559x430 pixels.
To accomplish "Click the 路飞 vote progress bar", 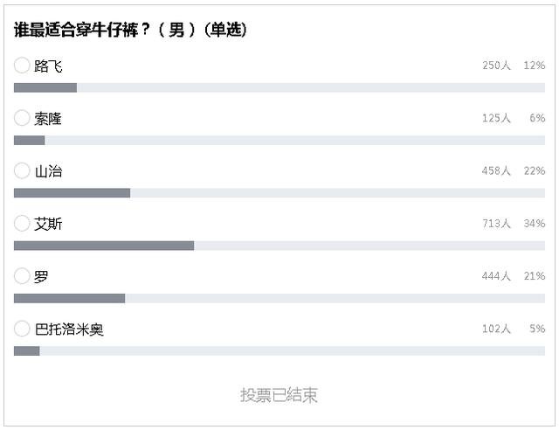I will [x=279, y=87].
